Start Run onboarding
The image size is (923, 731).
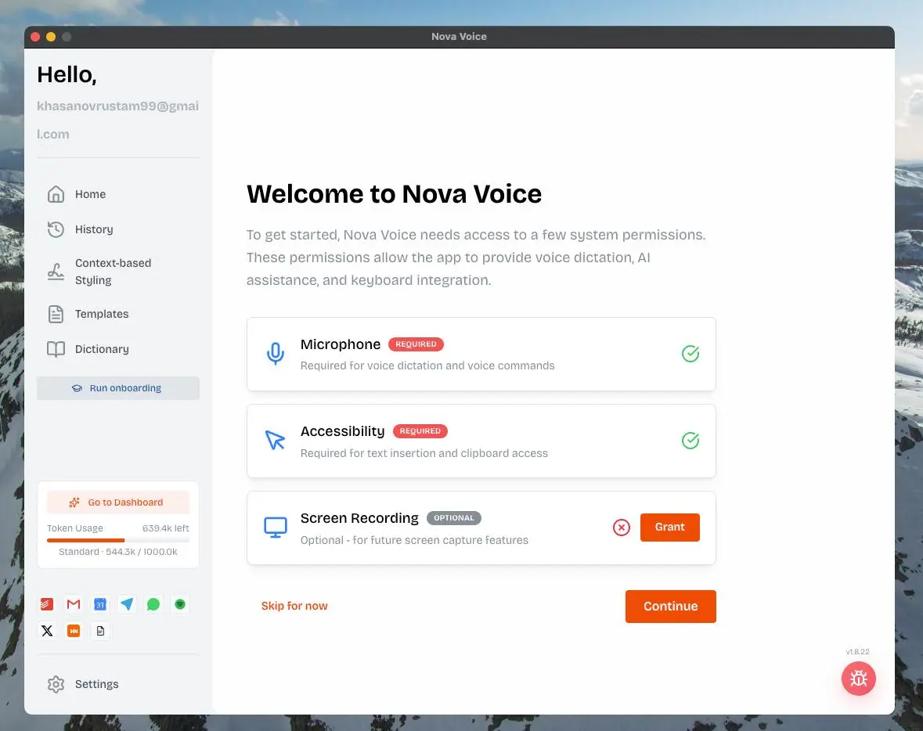[117, 388]
